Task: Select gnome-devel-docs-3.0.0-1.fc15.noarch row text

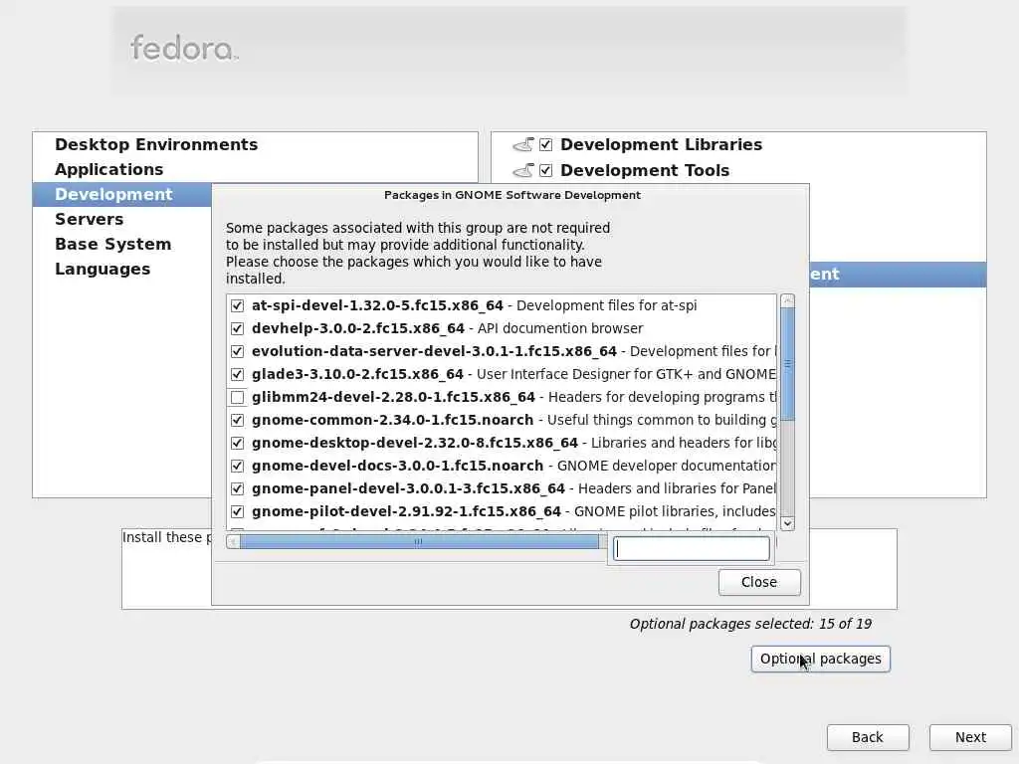Action: tap(397, 466)
